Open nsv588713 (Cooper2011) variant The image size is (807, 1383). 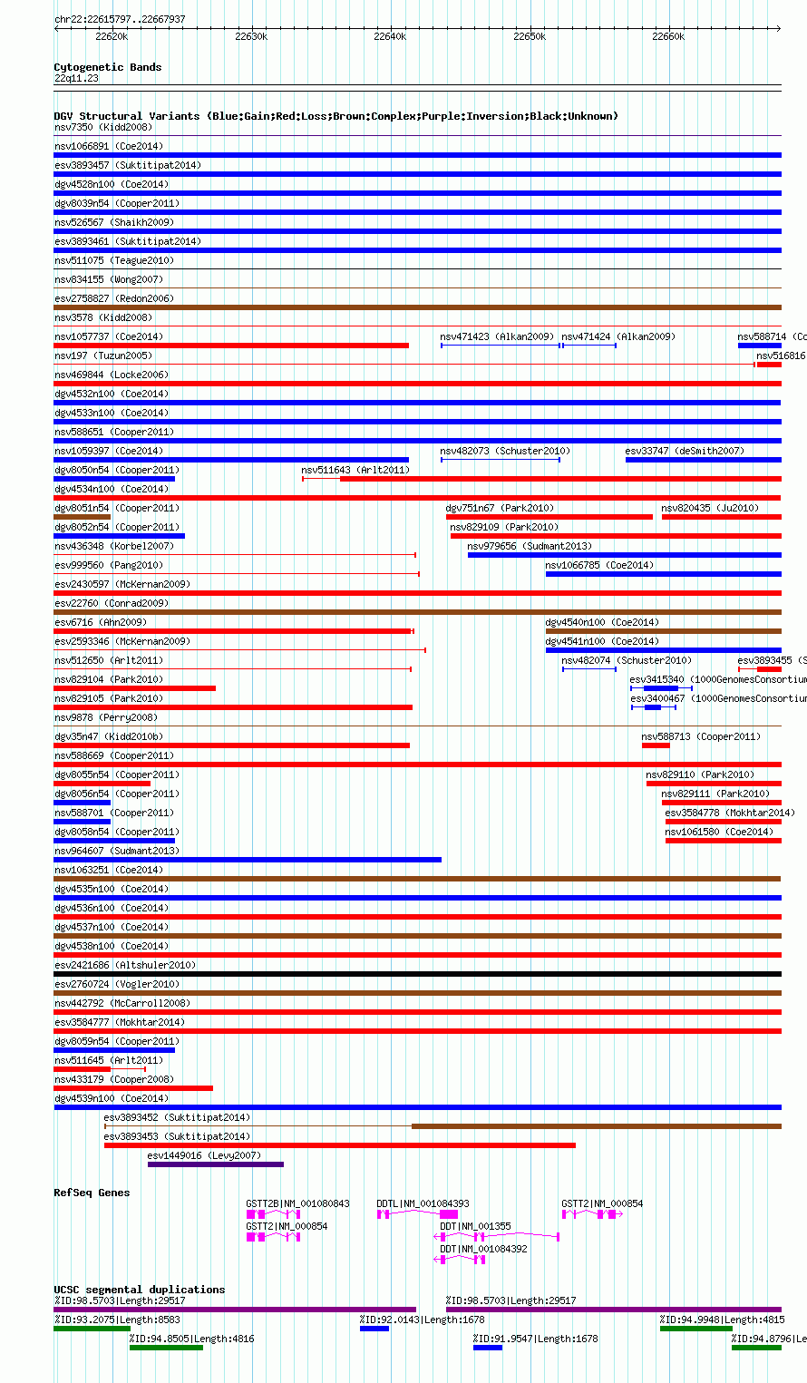(701, 736)
